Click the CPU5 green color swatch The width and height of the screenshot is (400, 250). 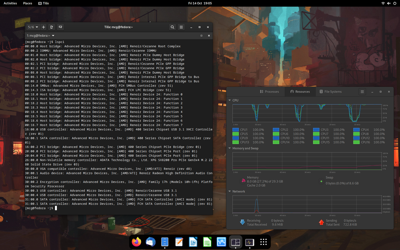[235, 134]
